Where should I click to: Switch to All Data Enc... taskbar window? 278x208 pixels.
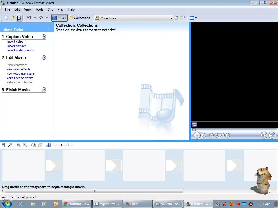pyautogui.click(x=168, y=204)
